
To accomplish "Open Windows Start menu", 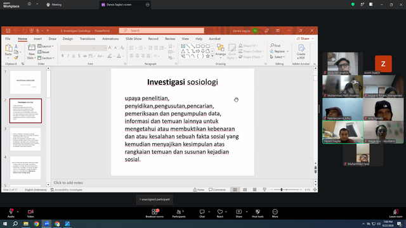I will pos(5,224).
